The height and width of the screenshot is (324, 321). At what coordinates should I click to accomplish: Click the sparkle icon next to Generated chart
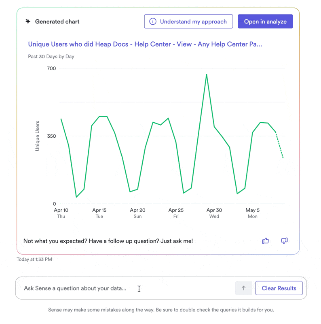tap(27, 21)
